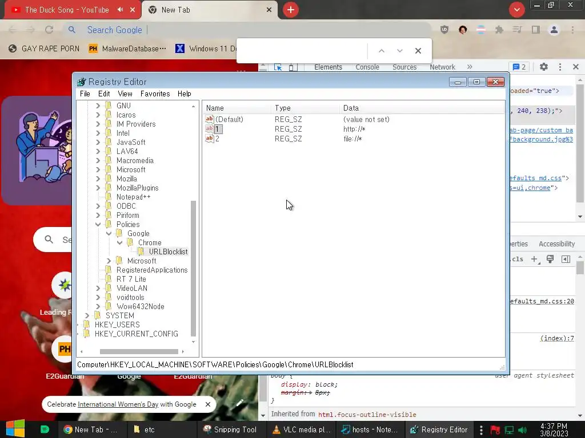Open the MalwareDatabase bookmark

pyautogui.click(x=127, y=49)
